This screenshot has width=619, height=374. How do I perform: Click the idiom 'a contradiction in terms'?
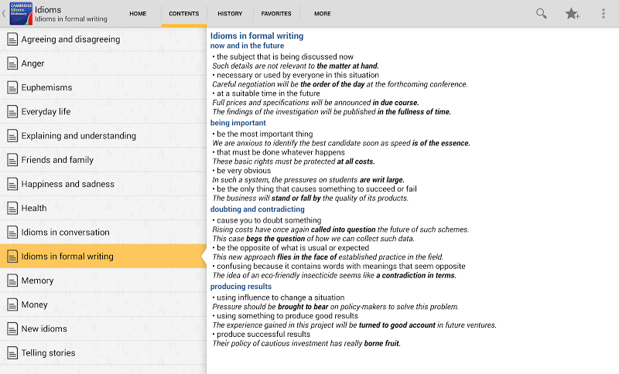point(416,275)
